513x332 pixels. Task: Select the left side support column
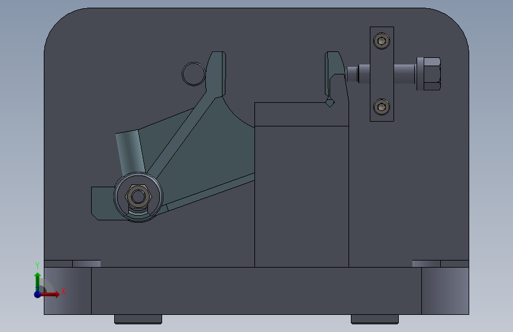click(67, 291)
